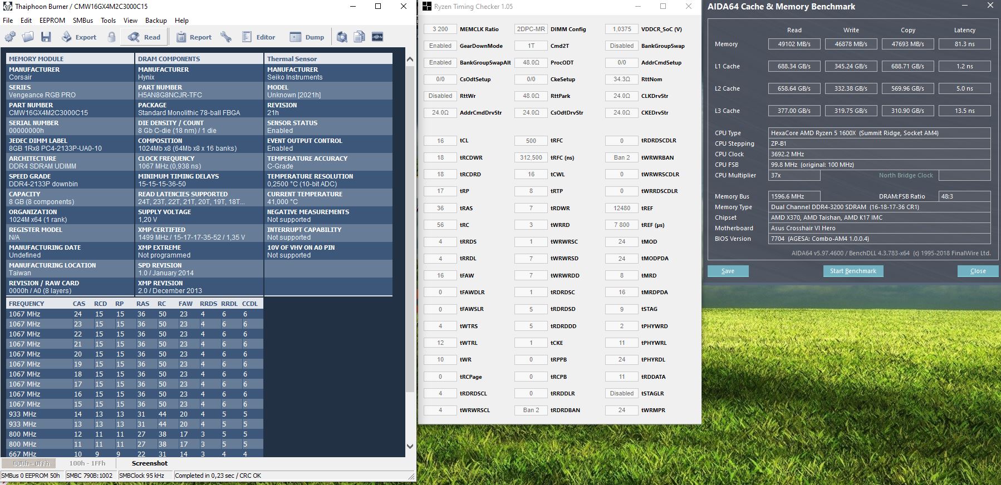This screenshot has height=485, width=1001.
Task: Click Memory Latency result 81.3 ns
Action: pyautogui.click(x=965, y=44)
